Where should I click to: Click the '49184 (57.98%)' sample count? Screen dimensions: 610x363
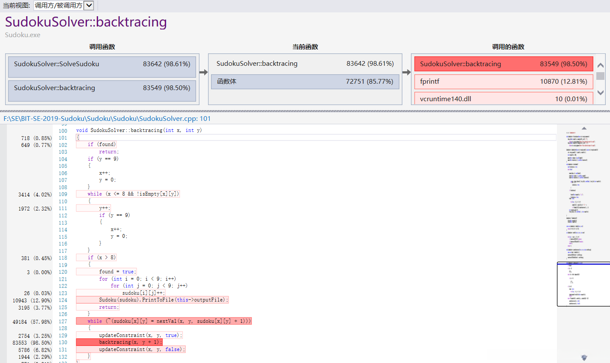coord(32,322)
